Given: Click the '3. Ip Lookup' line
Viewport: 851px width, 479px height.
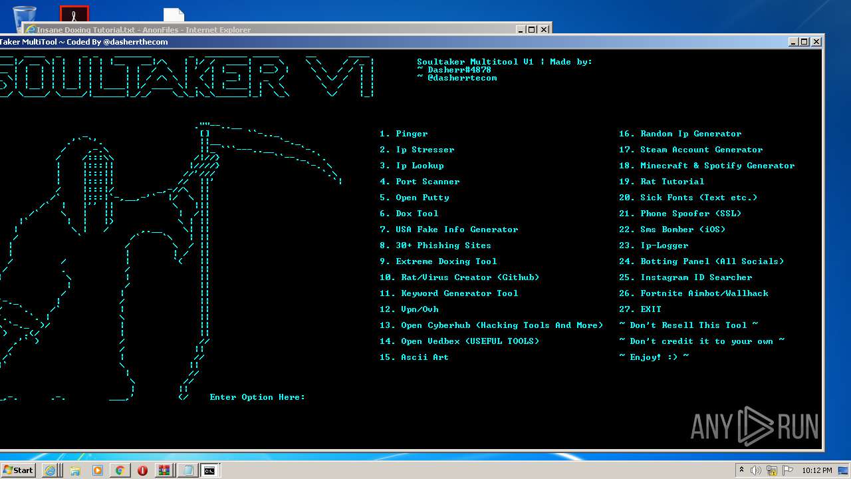Looking at the screenshot, I should pyautogui.click(x=412, y=166).
